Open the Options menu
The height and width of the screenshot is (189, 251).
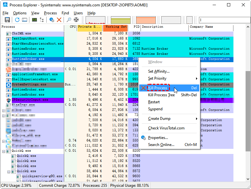pos(20,13)
